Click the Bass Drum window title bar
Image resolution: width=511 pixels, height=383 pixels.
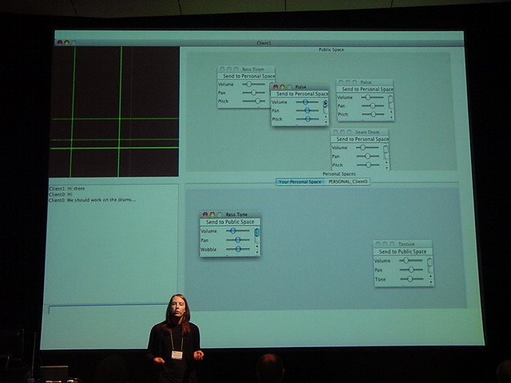pyautogui.click(x=246, y=69)
